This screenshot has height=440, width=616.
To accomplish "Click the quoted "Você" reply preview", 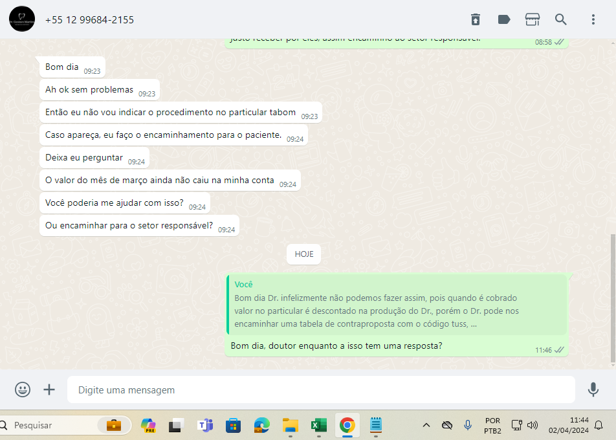I will [x=397, y=305].
